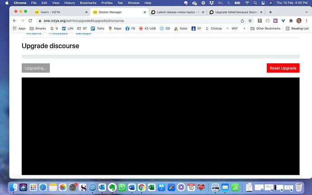Open the KZ UOB bookmark
This screenshot has width=312, height=195.
(x=147, y=29)
